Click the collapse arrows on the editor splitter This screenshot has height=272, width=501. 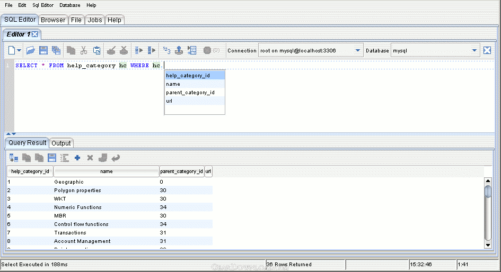click(11, 134)
